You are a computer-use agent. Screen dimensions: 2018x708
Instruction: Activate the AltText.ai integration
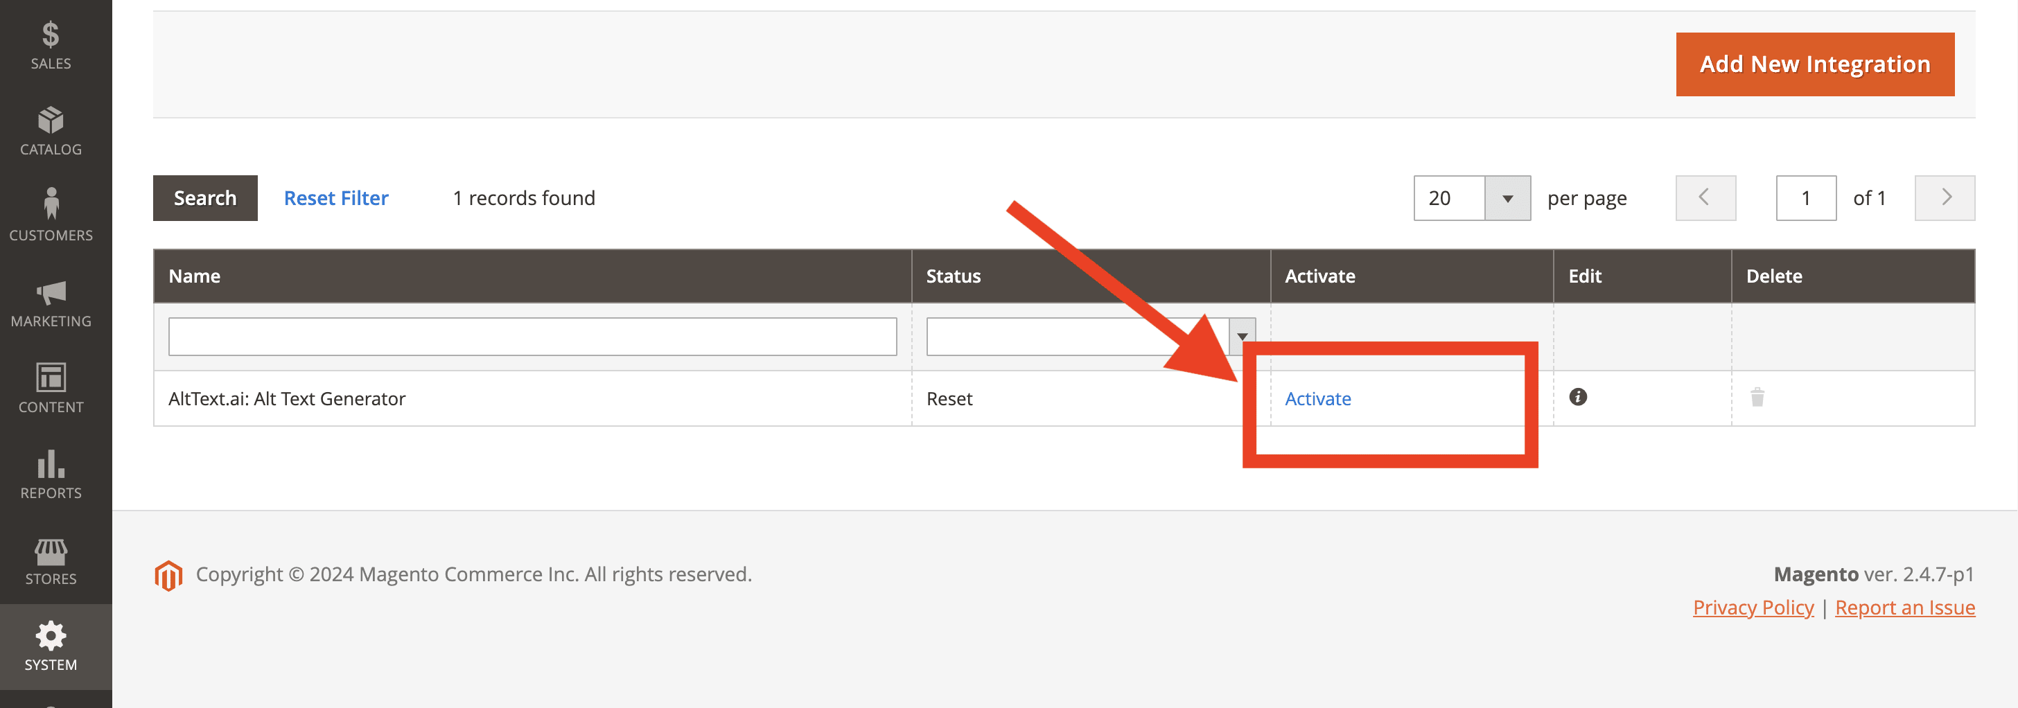tap(1317, 398)
